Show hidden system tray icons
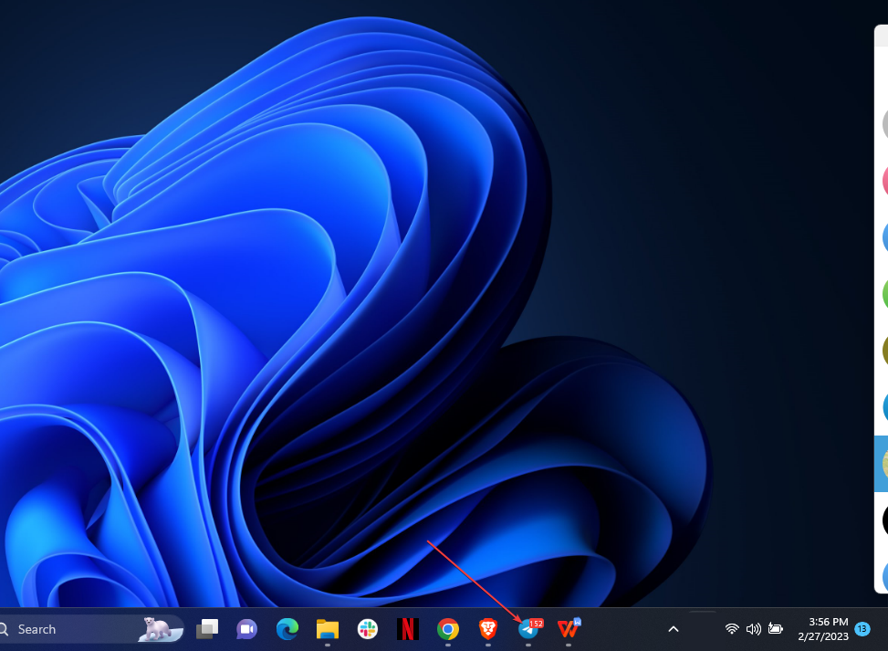The height and width of the screenshot is (651, 888). [x=674, y=629]
